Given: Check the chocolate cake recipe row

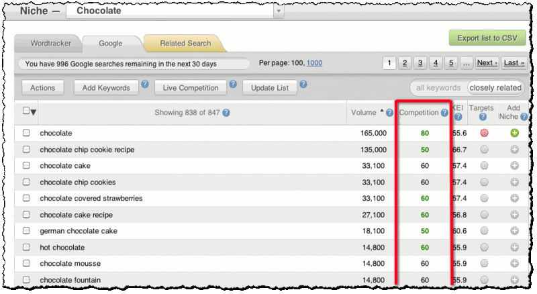Looking at the screenshot, I should pyautogui.click(x=26, y=215).
